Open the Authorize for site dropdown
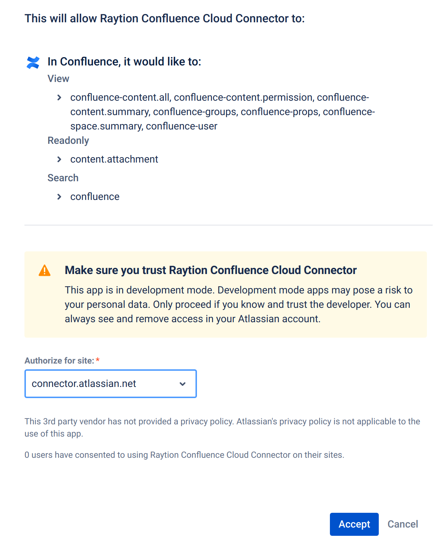437x543 pixels. 110,384
